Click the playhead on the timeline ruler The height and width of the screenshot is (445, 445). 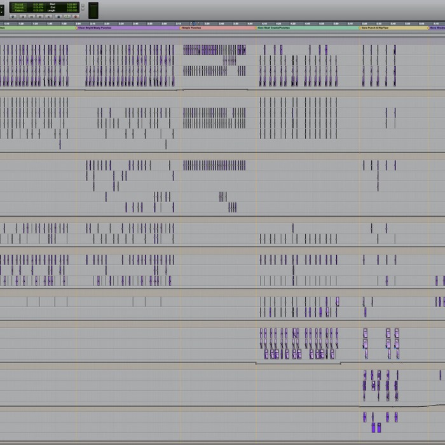coord(193,24)
